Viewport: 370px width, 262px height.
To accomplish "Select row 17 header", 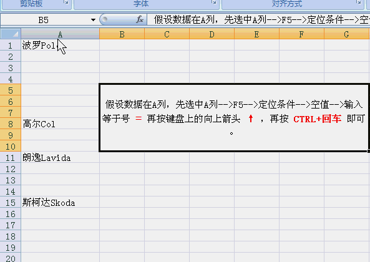I will coord(11,225).
